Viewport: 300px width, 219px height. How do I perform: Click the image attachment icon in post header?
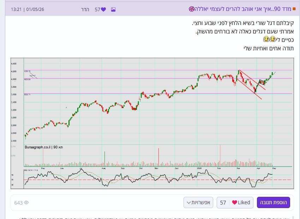pos(113,10)
